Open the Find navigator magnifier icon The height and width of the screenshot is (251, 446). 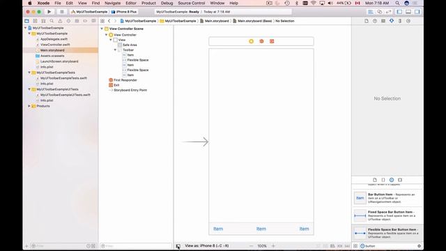click(x=52, y=21)
